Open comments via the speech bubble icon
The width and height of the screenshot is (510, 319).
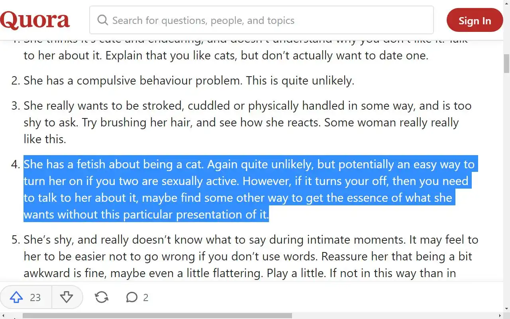pyautogui.click(x=131, y=297)
